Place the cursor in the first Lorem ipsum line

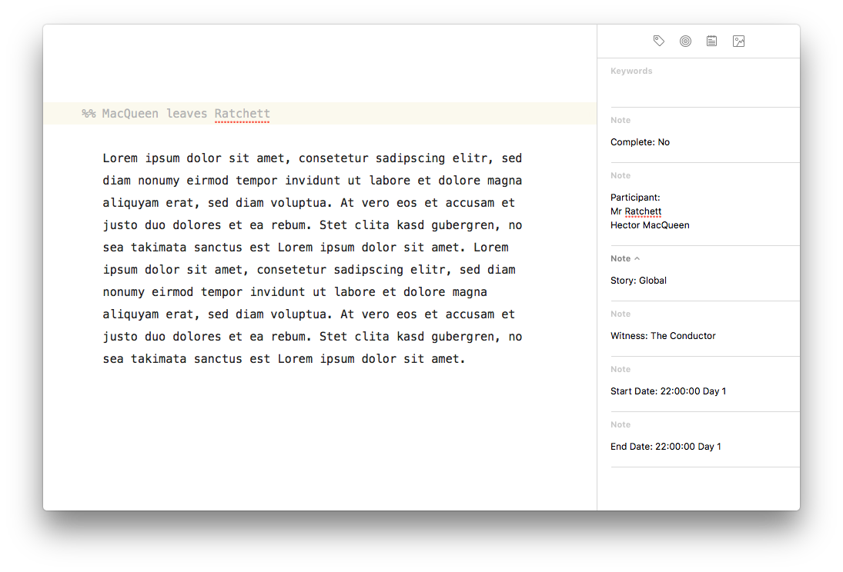[313, 158]
